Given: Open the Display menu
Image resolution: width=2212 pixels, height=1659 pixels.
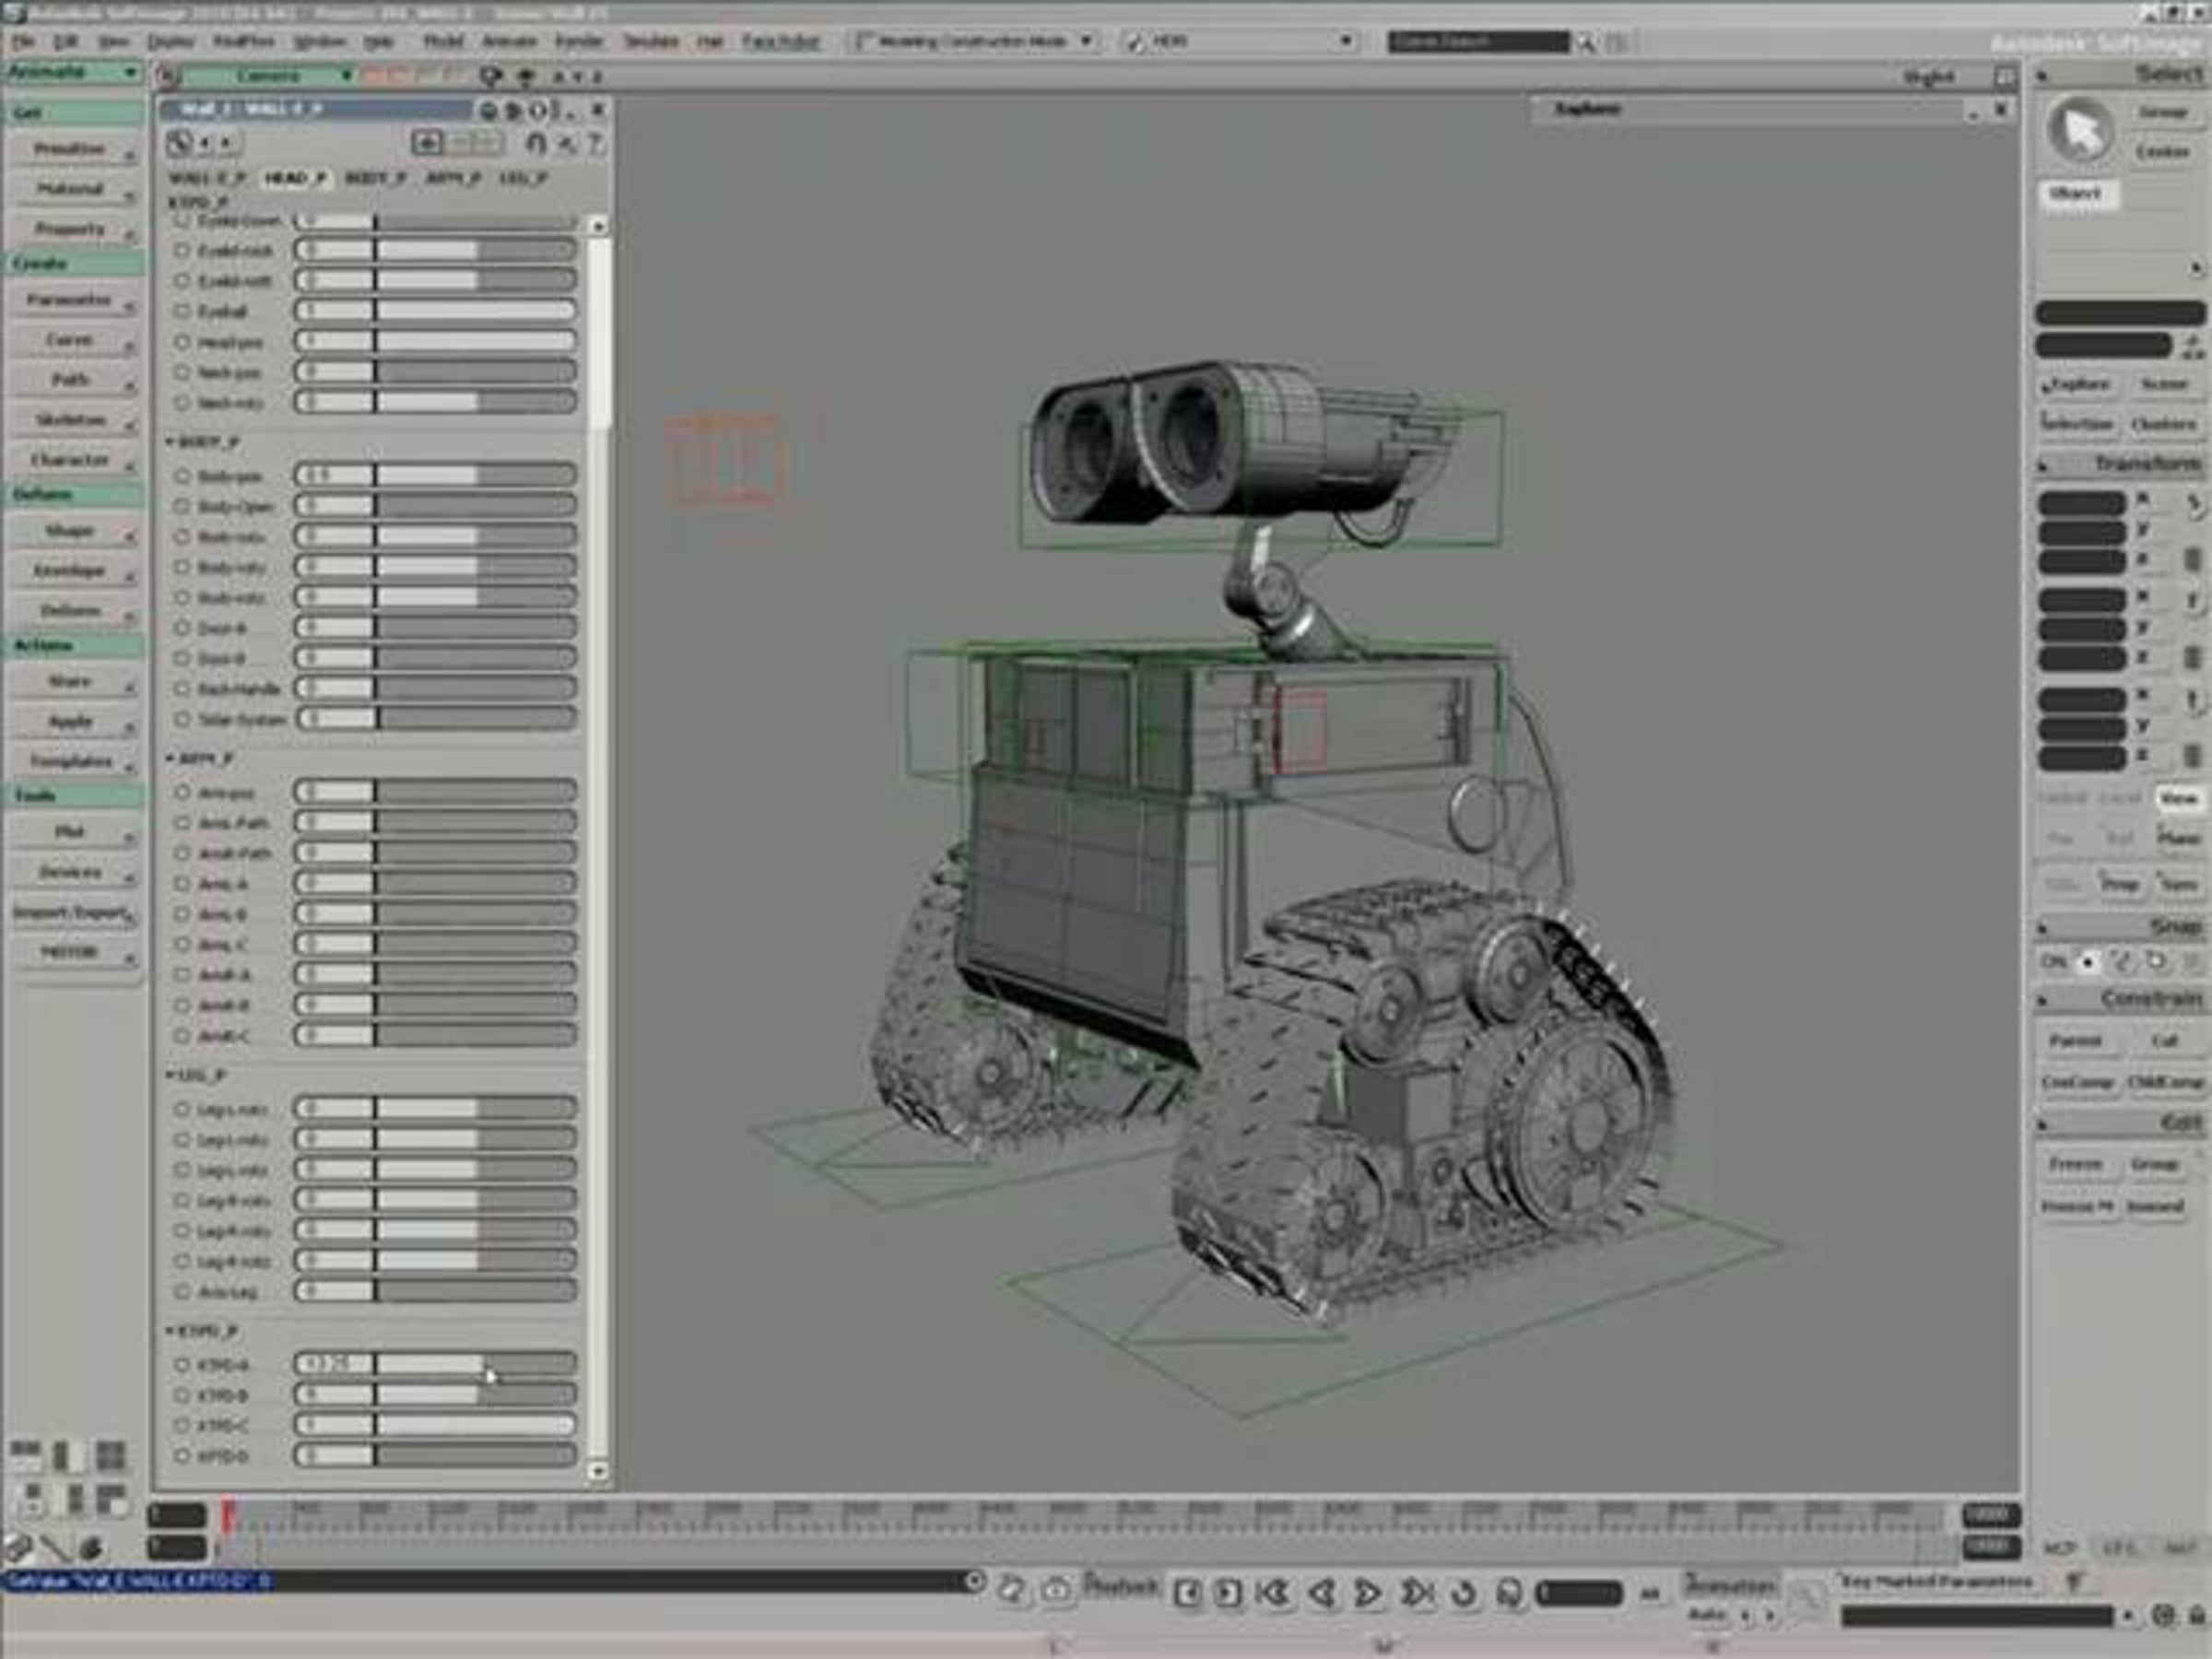Looking at the screenshot, I should (171, 41).
